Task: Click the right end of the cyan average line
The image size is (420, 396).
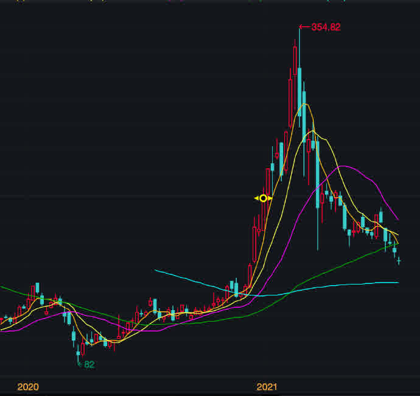Action: [398, 282]
